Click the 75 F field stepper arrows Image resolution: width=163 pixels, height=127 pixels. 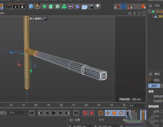(25, 113)
